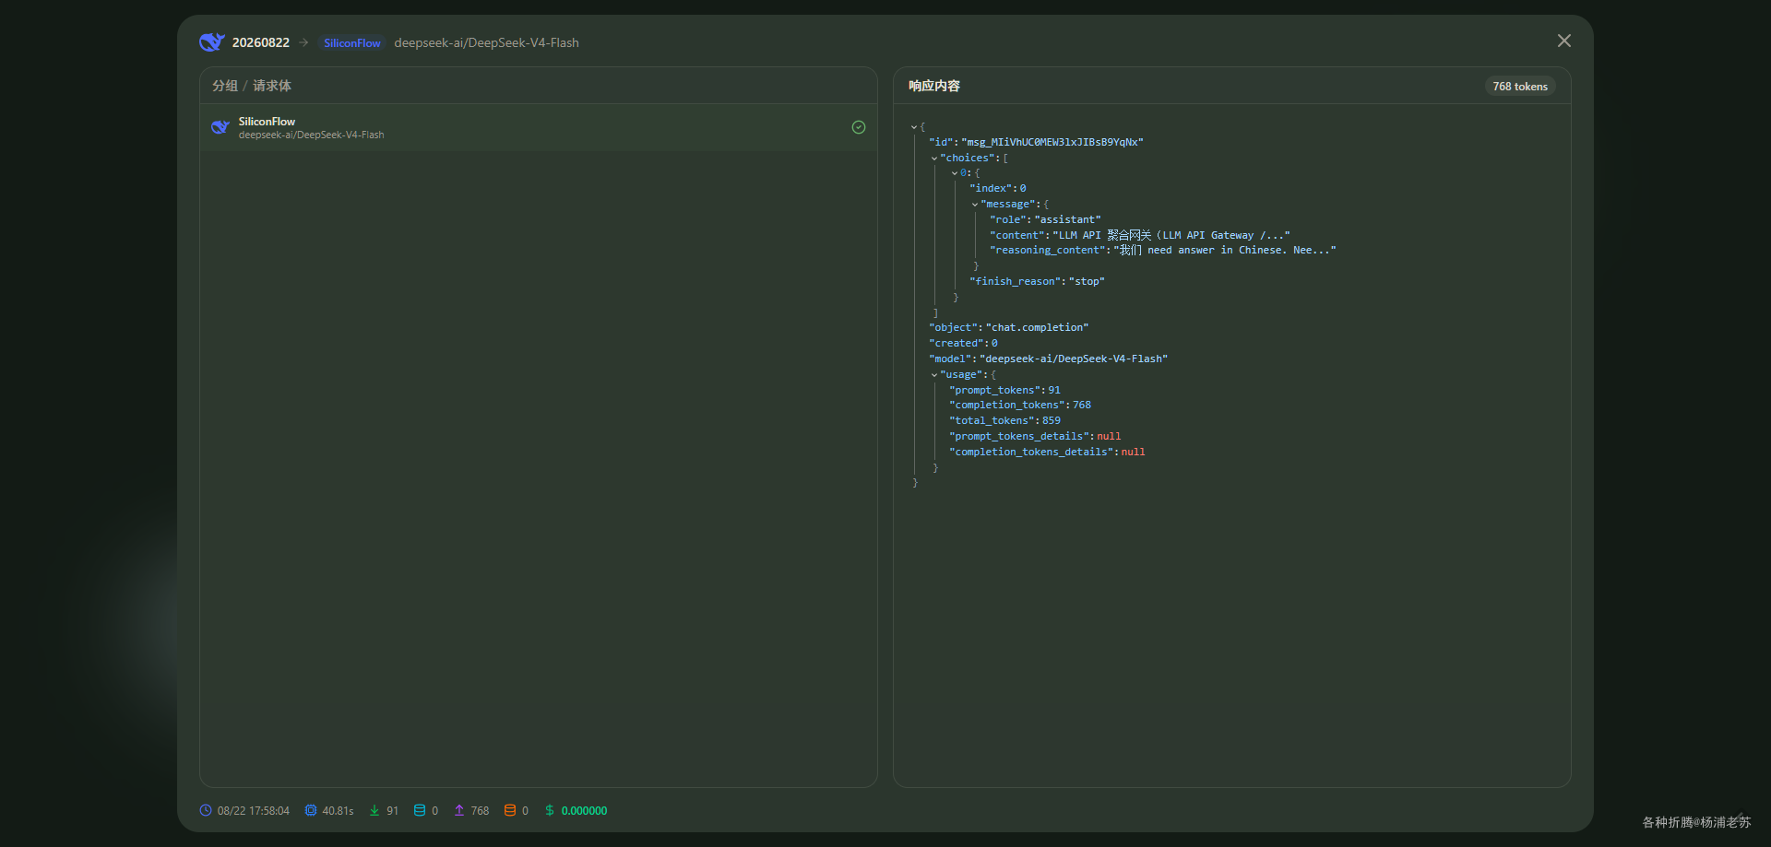Collapse the choices item 0 node
The image size is (1771, 847).
955,173
